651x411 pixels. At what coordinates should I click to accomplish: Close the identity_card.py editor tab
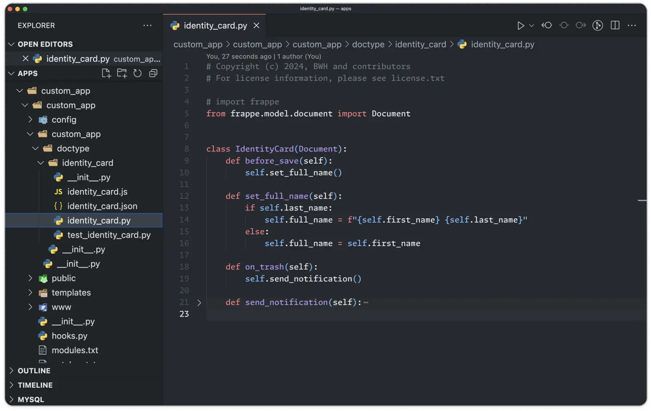[256, 26]
